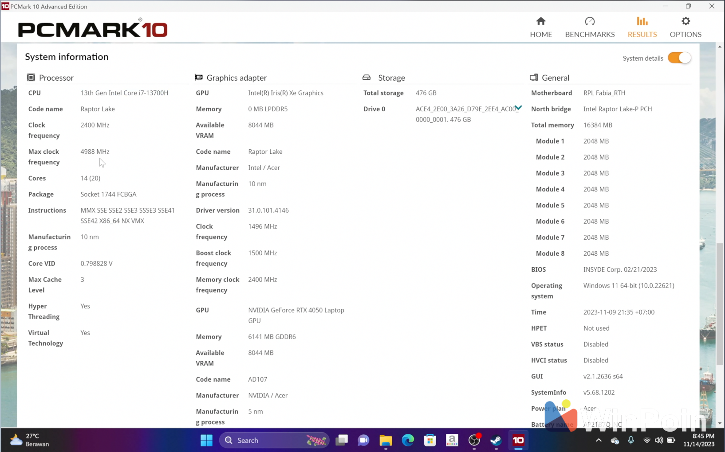The height and width of the screenshot is (452, 725).
Task: Select Windows 11 64-bit operating system text
Action: point(629,285)
